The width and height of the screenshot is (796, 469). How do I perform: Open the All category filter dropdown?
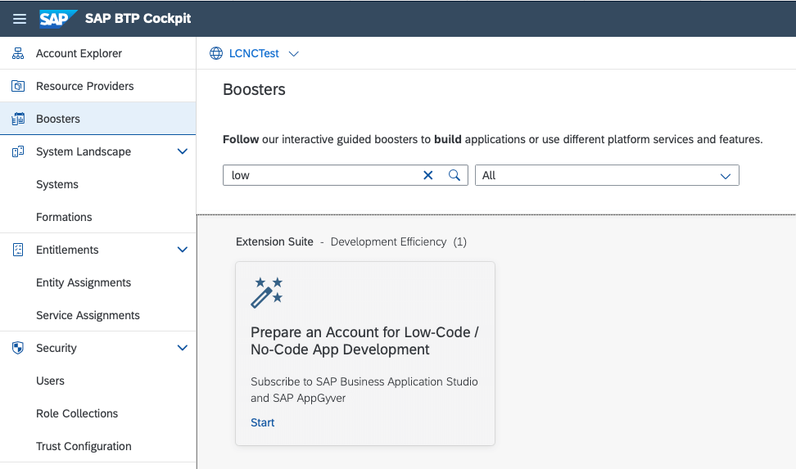click(x=607, y=175)
